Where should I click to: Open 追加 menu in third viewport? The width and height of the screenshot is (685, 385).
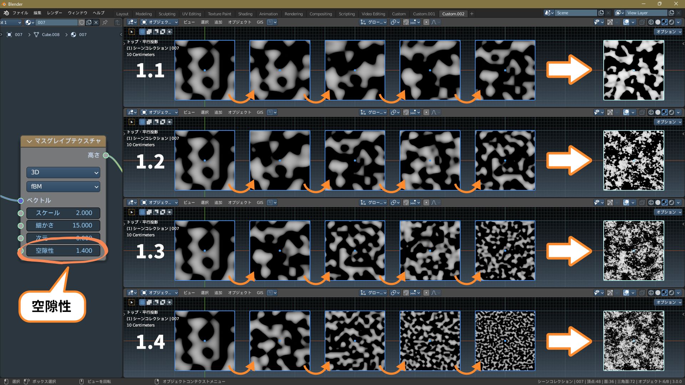[x=218, y=202]
